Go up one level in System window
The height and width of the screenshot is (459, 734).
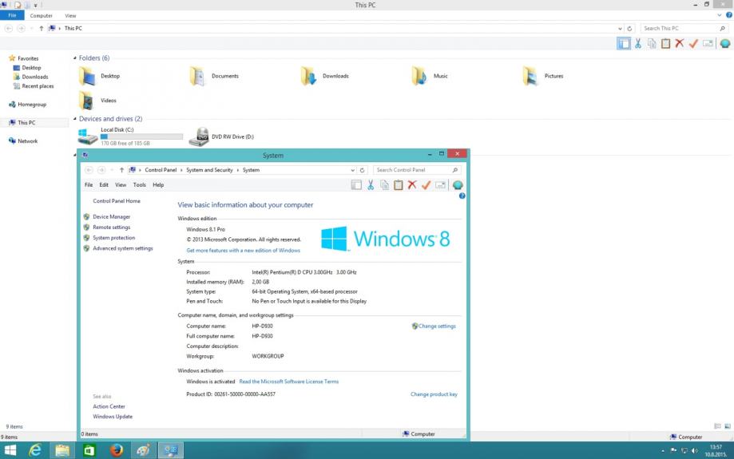(x=121, y=170)
